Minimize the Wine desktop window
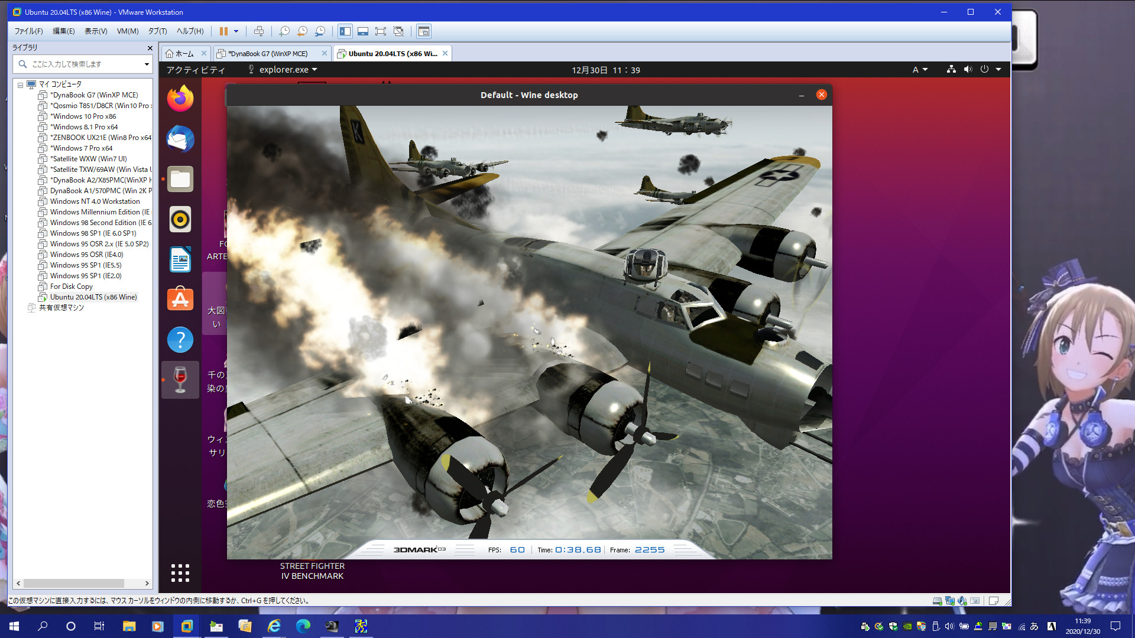The width and height of the screenshot is (1135, 638). [x=802, y=95]
